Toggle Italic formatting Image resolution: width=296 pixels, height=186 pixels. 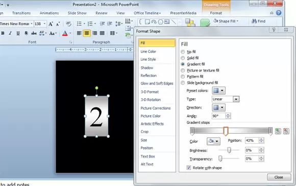pyautogui.click(x=10, y=33)
